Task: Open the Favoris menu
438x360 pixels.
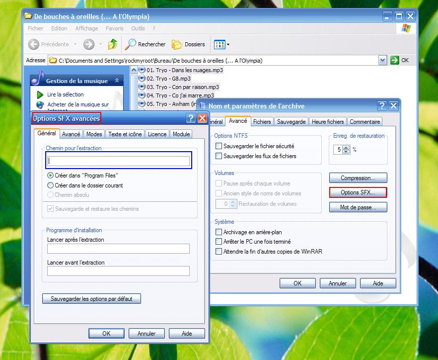Action: point(114,28)
